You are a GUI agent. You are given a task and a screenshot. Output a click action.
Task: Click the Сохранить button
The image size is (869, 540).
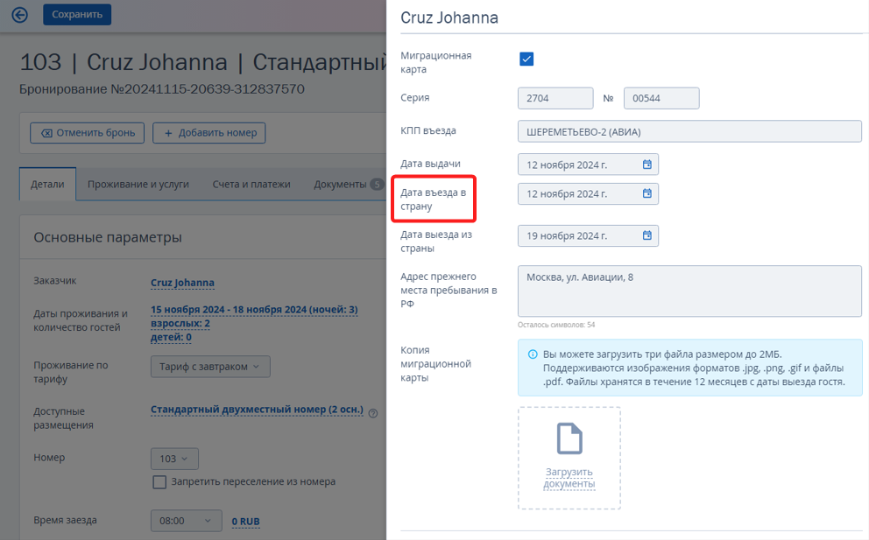[x=77, y=14]
